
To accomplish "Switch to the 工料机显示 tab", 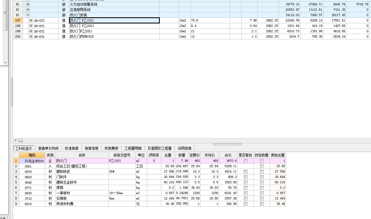I will coord(24,148).
